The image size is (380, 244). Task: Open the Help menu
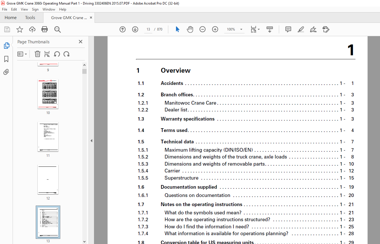coord(63,9)
